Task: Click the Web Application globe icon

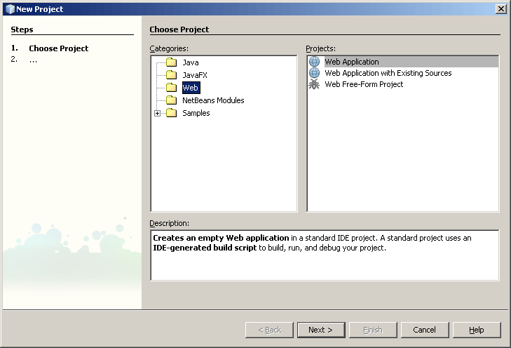Action: click(x=314, y=61)
